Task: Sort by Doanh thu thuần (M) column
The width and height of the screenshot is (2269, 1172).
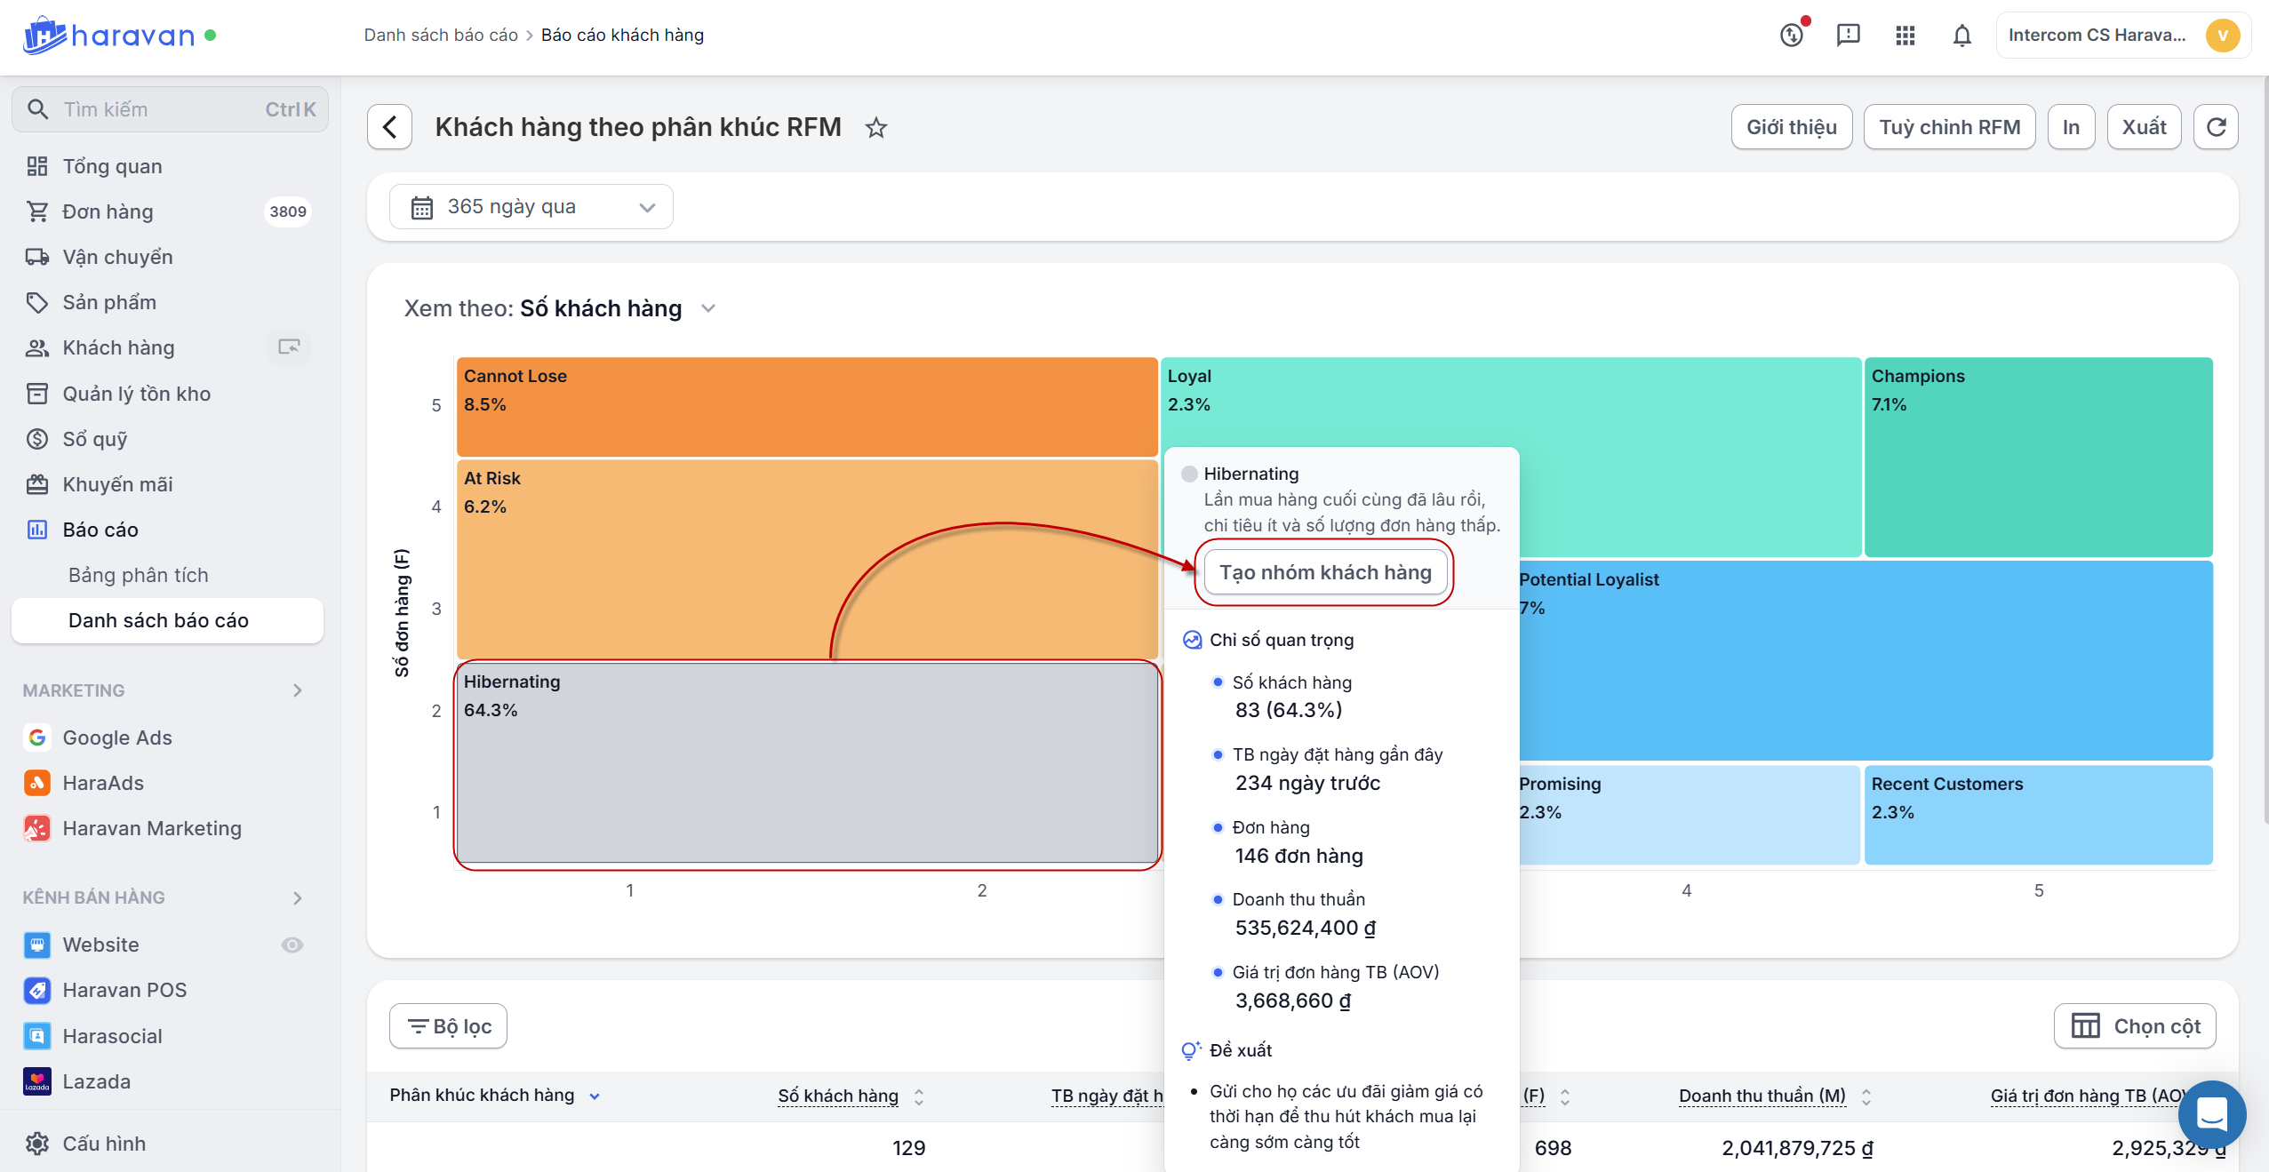Action: [1866, 1096]
